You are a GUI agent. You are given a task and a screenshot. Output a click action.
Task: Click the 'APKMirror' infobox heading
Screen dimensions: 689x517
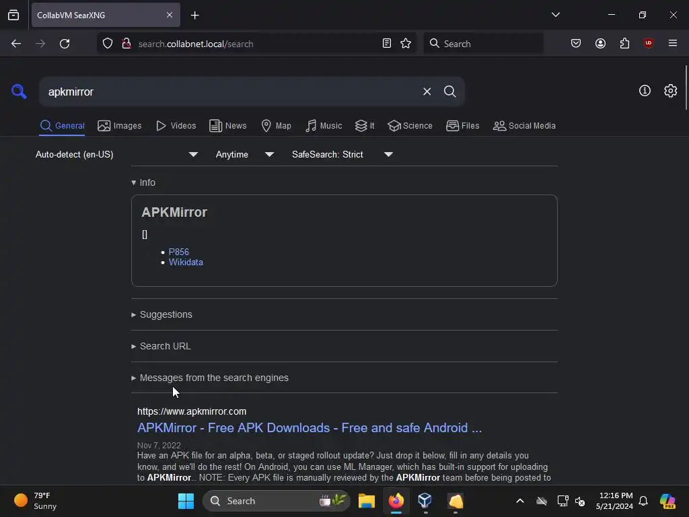[x=174, y=212]
